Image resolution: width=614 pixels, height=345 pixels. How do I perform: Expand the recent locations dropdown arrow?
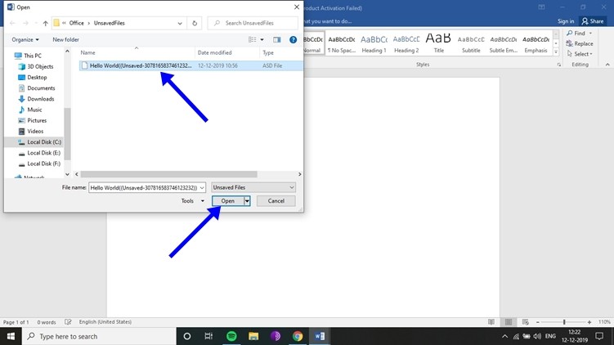point(36,23)
